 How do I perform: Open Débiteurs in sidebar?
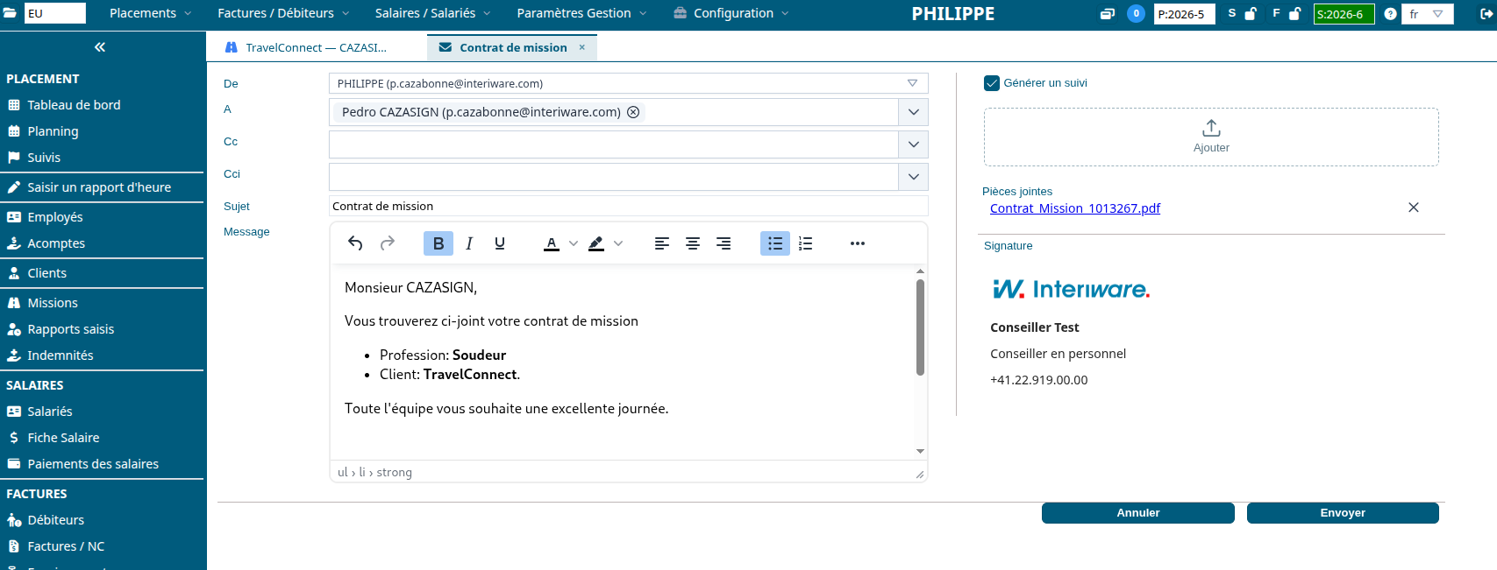click(x=55, y=520)
